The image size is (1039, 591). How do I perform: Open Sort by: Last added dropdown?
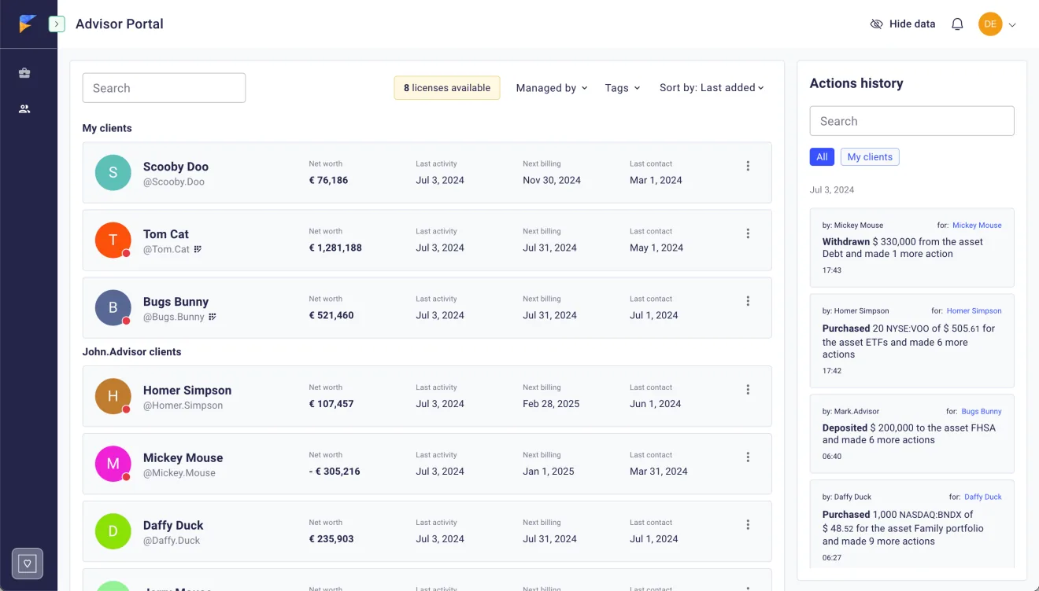(x=712, y=88)
